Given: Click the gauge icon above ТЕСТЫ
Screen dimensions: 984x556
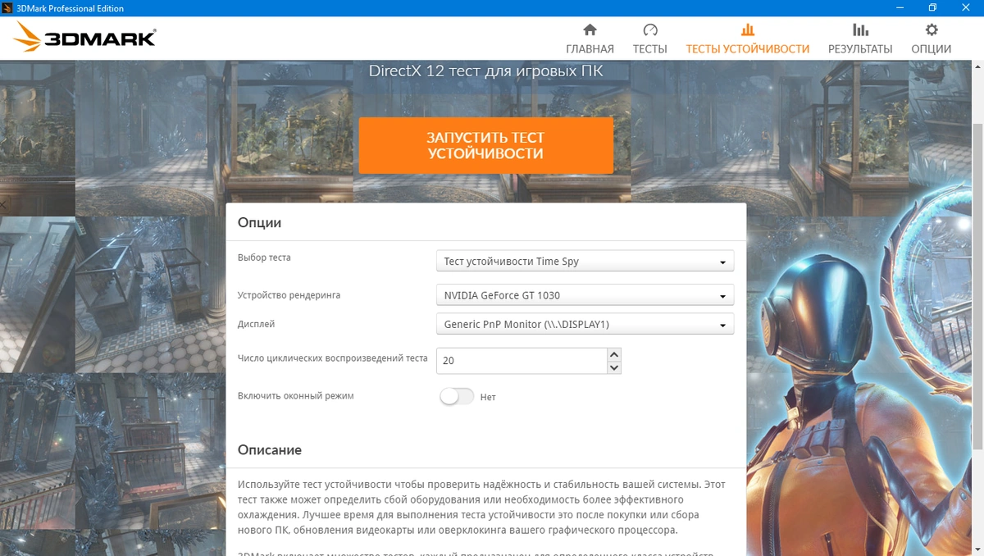Looking at the screenshot, I should [650, 30].
